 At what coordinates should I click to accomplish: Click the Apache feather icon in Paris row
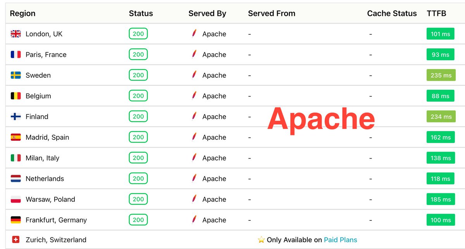(194, 54)
